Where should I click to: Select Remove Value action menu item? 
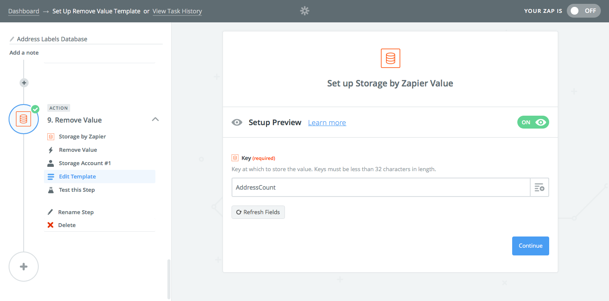(78, 150)
